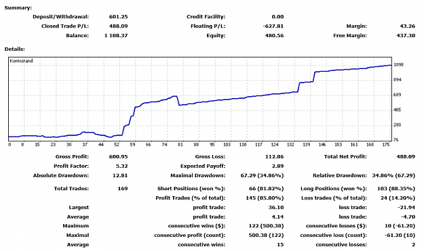Click the average consecutive wins value 15
Viewport: 424px width, 251px height.
[x=280, y=245]
